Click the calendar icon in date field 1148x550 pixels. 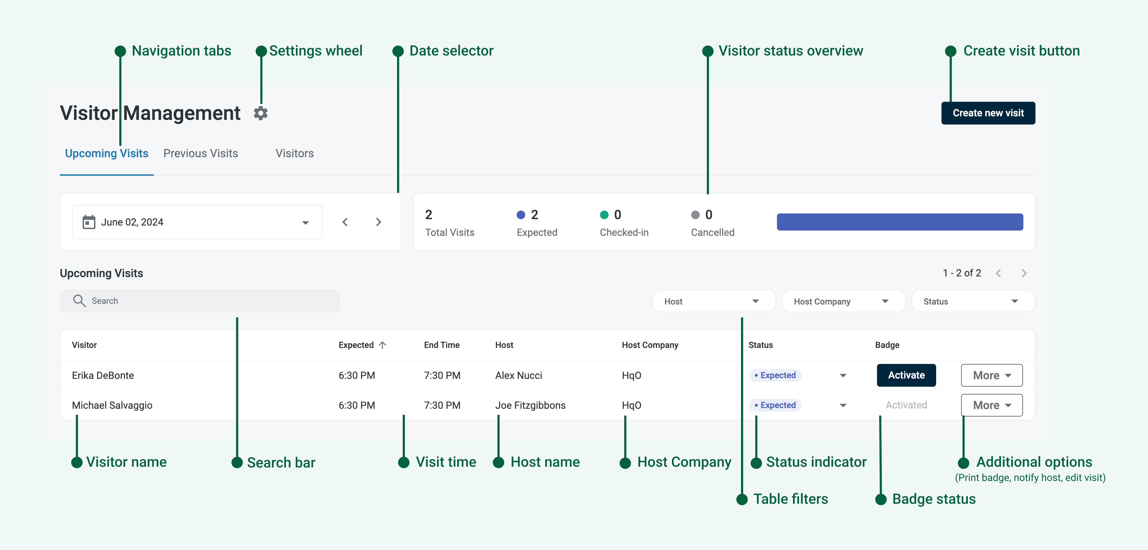pos(89,222)
